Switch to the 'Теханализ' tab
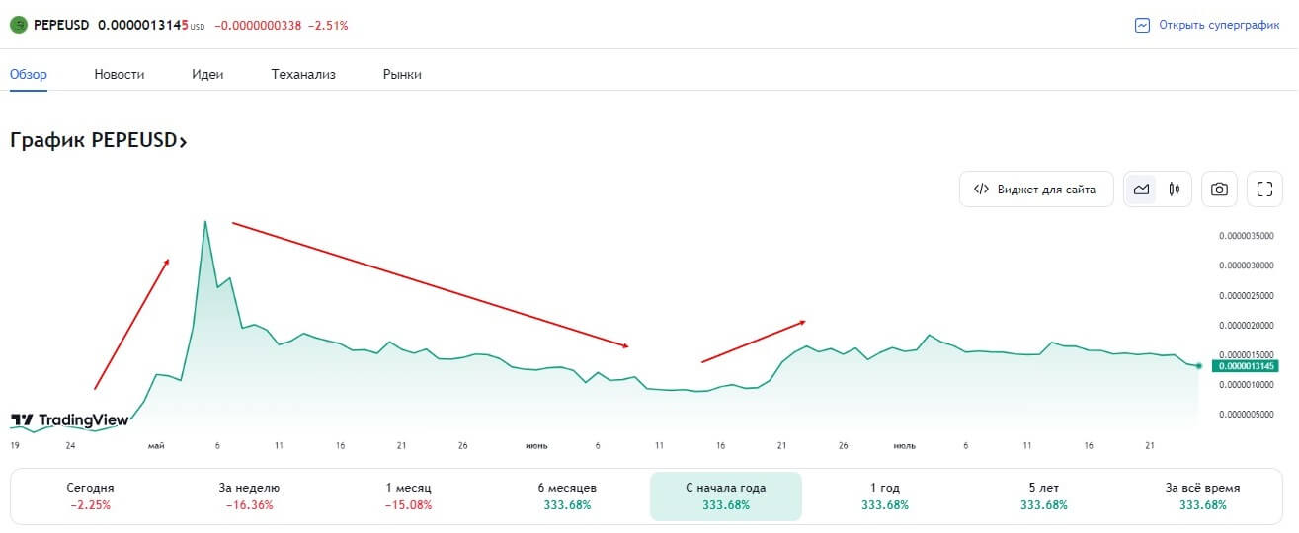 [x=303, y=75]
